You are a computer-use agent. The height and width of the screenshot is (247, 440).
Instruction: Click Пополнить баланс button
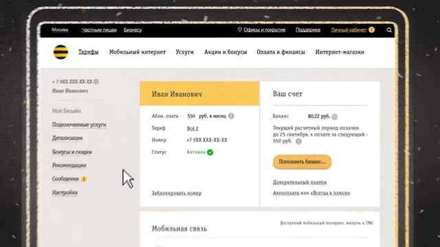pos(302,162)
